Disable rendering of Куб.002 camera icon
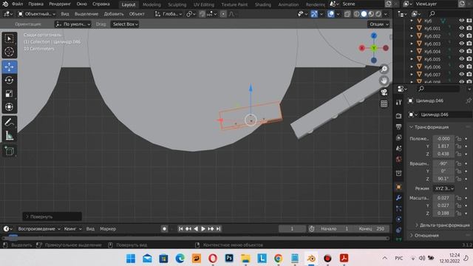The height and width of the screenshot is (266, 473). click(x=469, y=35)
